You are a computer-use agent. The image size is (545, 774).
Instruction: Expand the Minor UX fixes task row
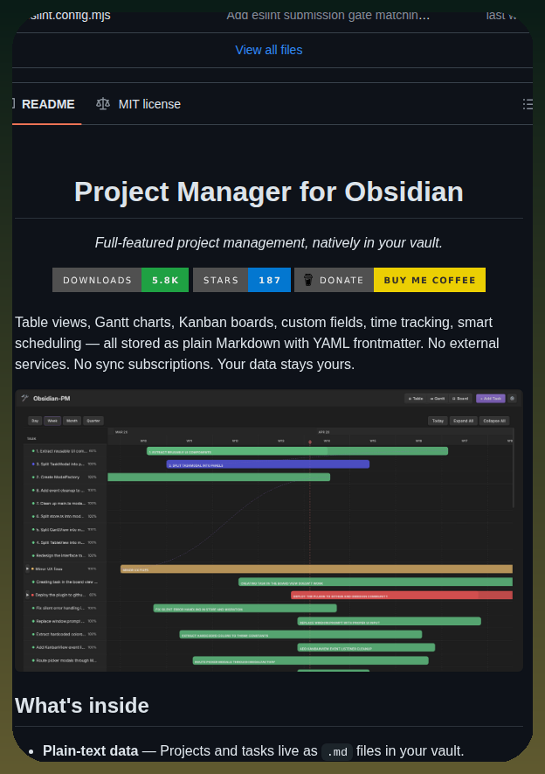[28, 568]
